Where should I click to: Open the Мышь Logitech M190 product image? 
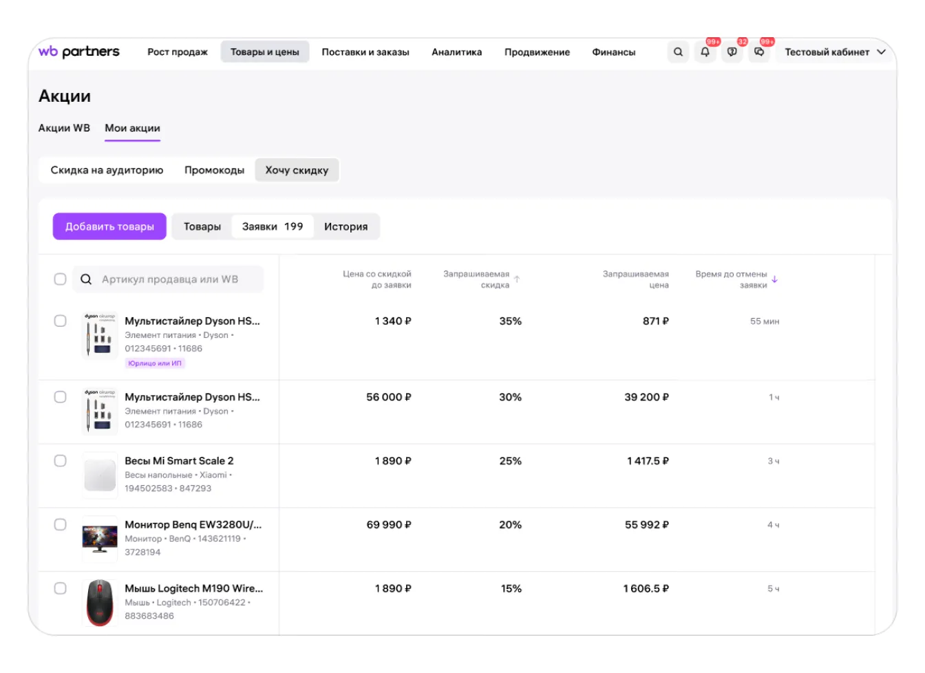[100, 602]
